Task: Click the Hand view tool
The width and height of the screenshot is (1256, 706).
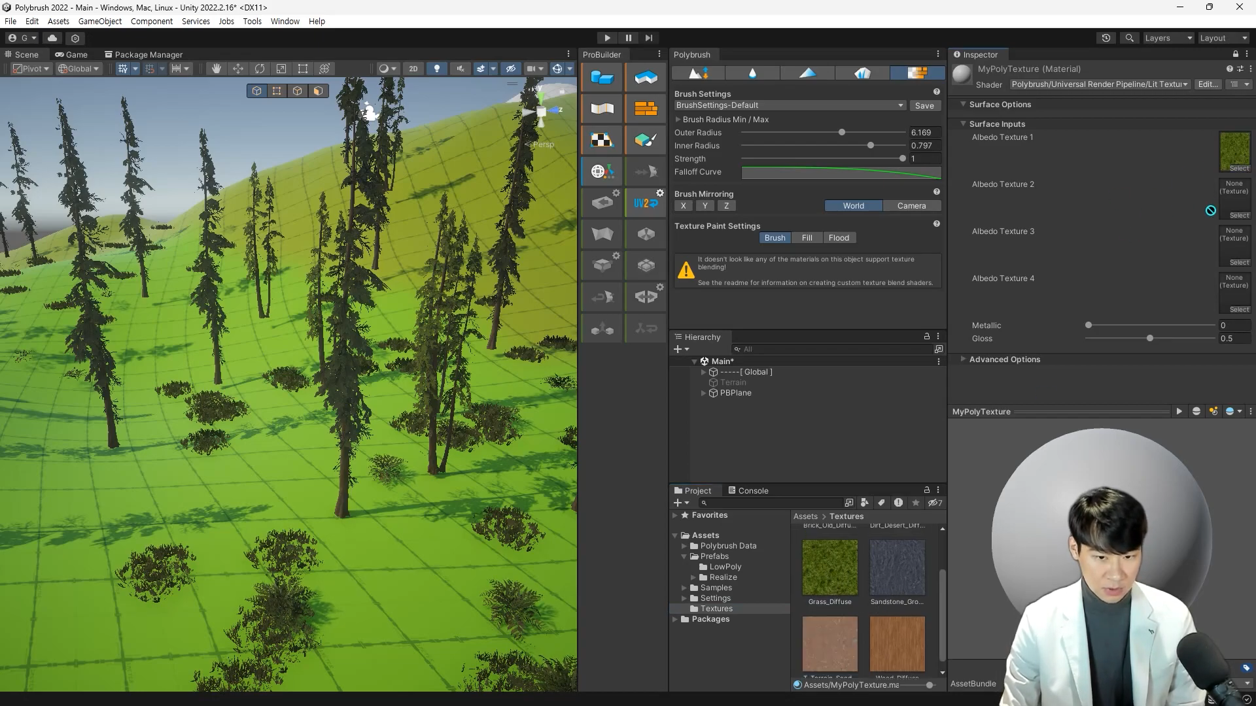Action: pyautogui.click(x=216, y=69)
